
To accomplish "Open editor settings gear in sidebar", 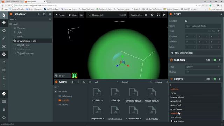I will (4, 118).
